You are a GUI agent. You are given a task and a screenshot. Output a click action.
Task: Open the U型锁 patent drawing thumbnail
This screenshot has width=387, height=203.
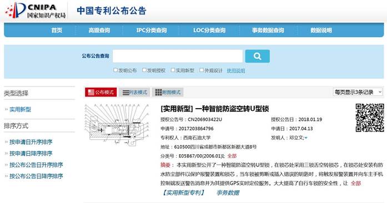pos(117,125)
